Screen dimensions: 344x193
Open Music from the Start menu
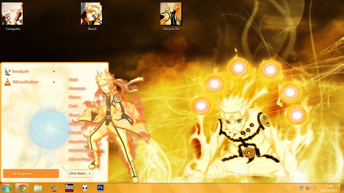pos(74,106)
